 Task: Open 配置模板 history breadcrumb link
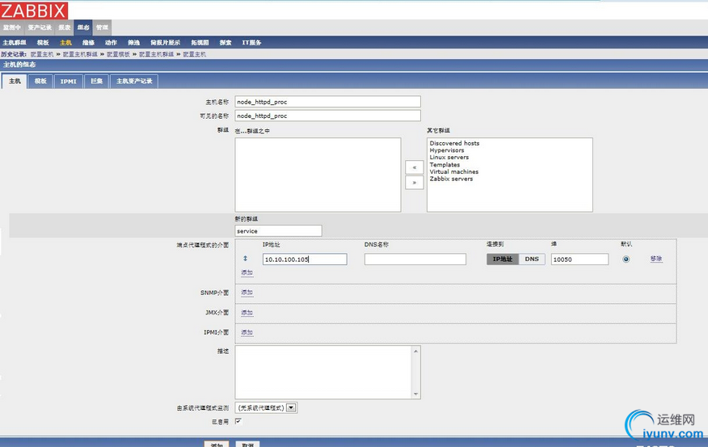(118, 54)
